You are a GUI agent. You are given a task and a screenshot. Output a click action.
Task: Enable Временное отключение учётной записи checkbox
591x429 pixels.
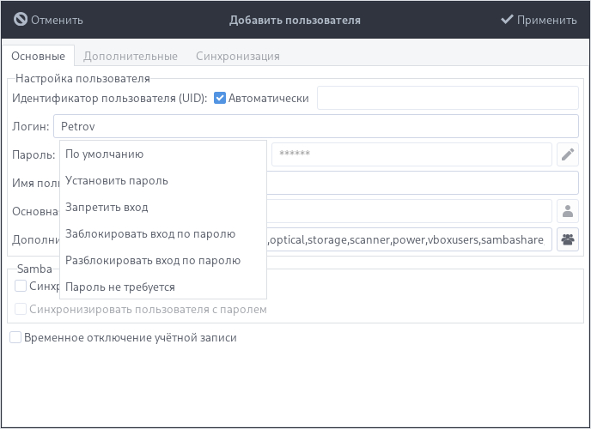pyautogui.click(x=15, y=337)
